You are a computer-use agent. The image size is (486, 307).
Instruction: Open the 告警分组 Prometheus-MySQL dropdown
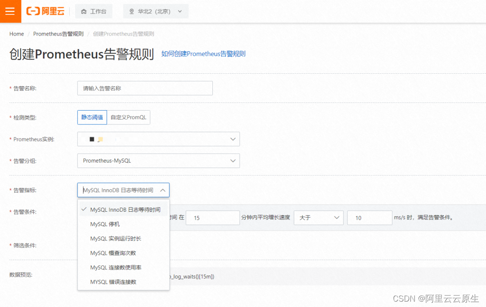tap(158, 160)
